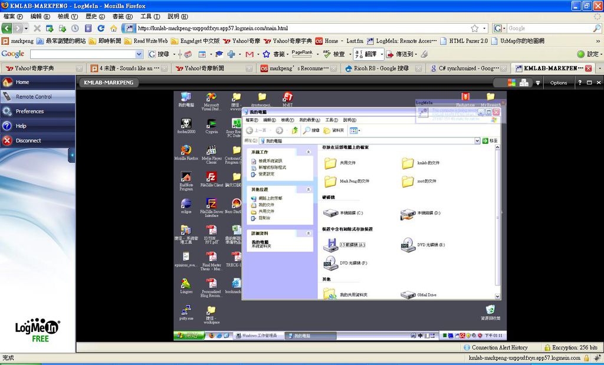Viewport: 604px width, 365px height.
Task: Click the remote Recycle Bin 資源回收筒 icon
Action: 490,313
